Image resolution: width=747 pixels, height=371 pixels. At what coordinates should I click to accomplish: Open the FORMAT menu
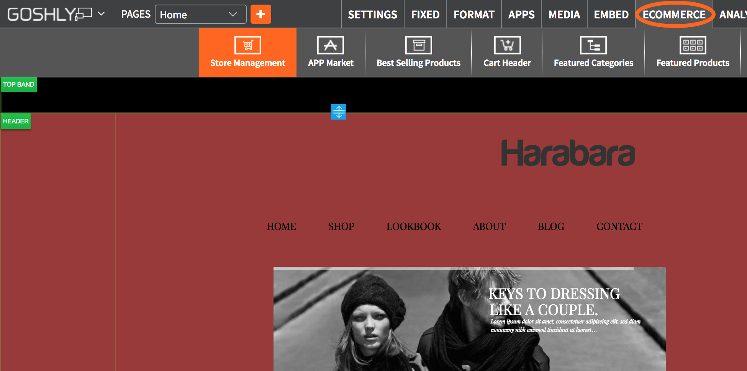[x=474, y=15]
